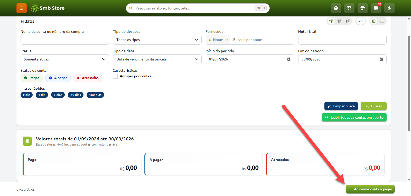Viewport: 411px width, 196px height.
Task: Click the Limpar busca button
Action: [x=341, y=106]
